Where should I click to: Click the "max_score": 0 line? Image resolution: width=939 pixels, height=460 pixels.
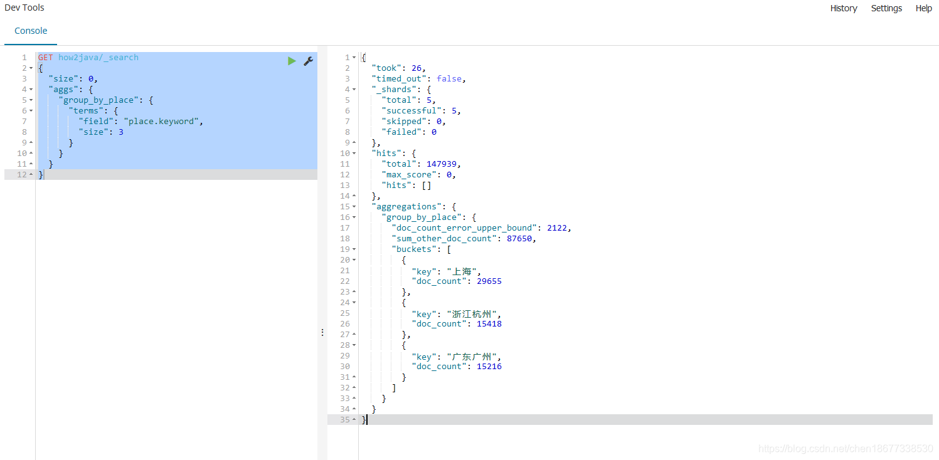point(419,175)
